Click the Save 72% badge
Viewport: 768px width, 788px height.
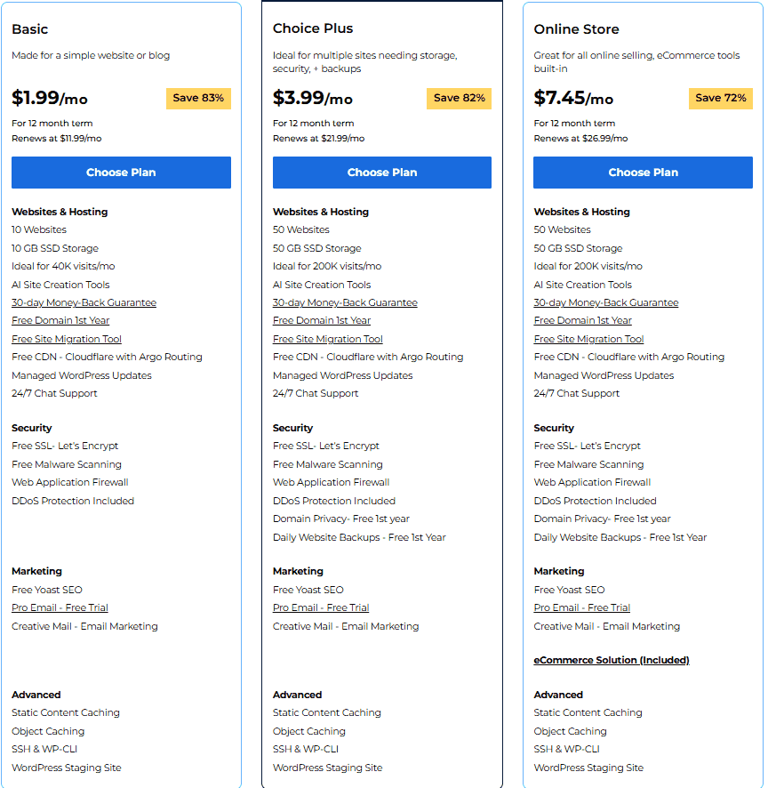point(721,98)
